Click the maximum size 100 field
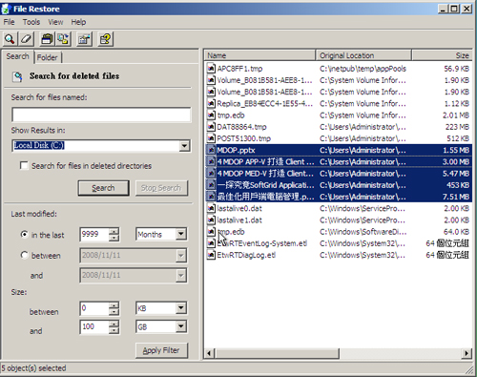This screenshot has height=377, width=477. coord(94,326)
